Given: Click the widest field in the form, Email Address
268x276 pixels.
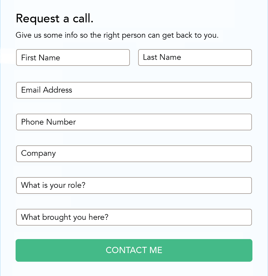Looking at the screenshot, I should [x=134, y=90].
